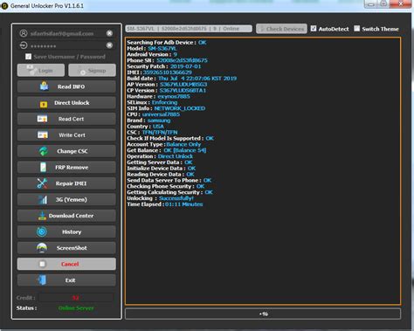The image size is (414, 331).
Task: Click the Phone SN log line
Action: 167,60
